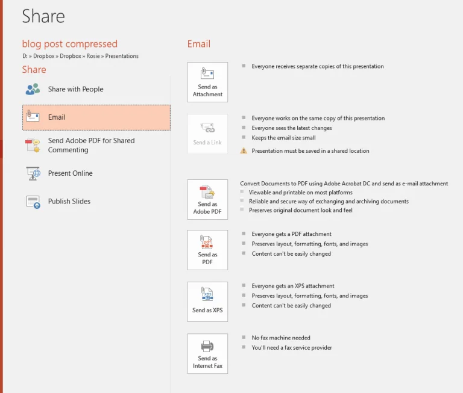Click the Email envelope icon in sidebar
The height and width of the screenshot is (393, 463).
33,117
